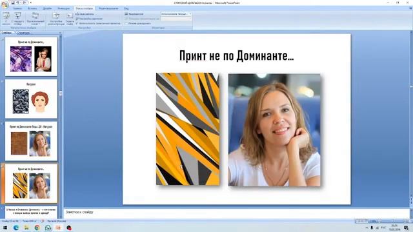Screen dimensions: 413x232
Task: Open the Анимация ribbon tab
Action: coord(63,8)
